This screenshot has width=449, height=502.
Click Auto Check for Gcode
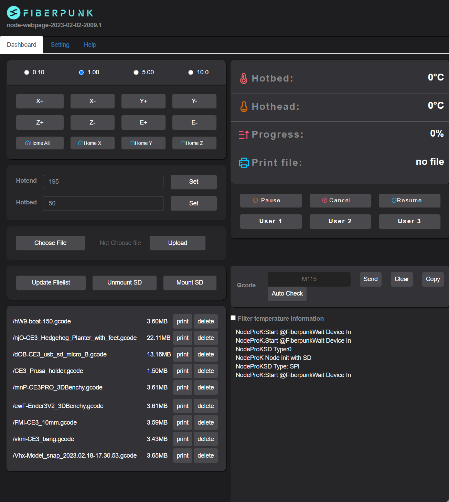287,293
